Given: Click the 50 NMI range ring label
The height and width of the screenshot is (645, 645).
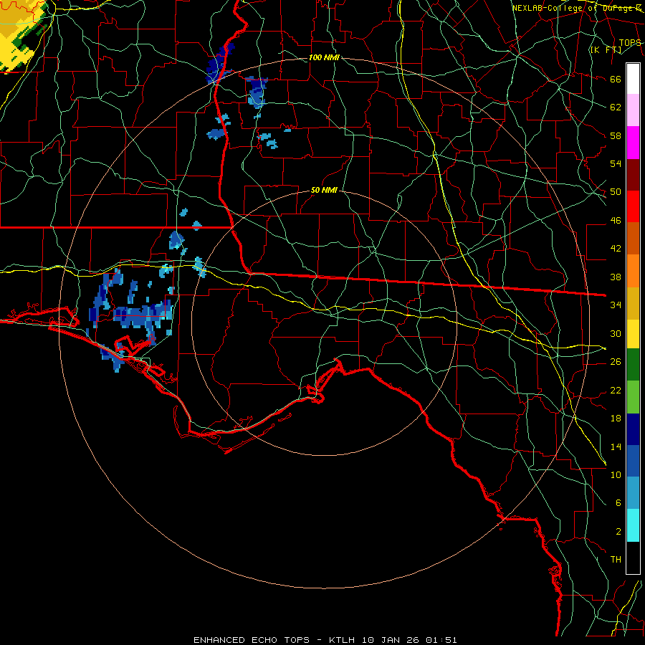Looking at the screenshot, I should click(324, 190).
